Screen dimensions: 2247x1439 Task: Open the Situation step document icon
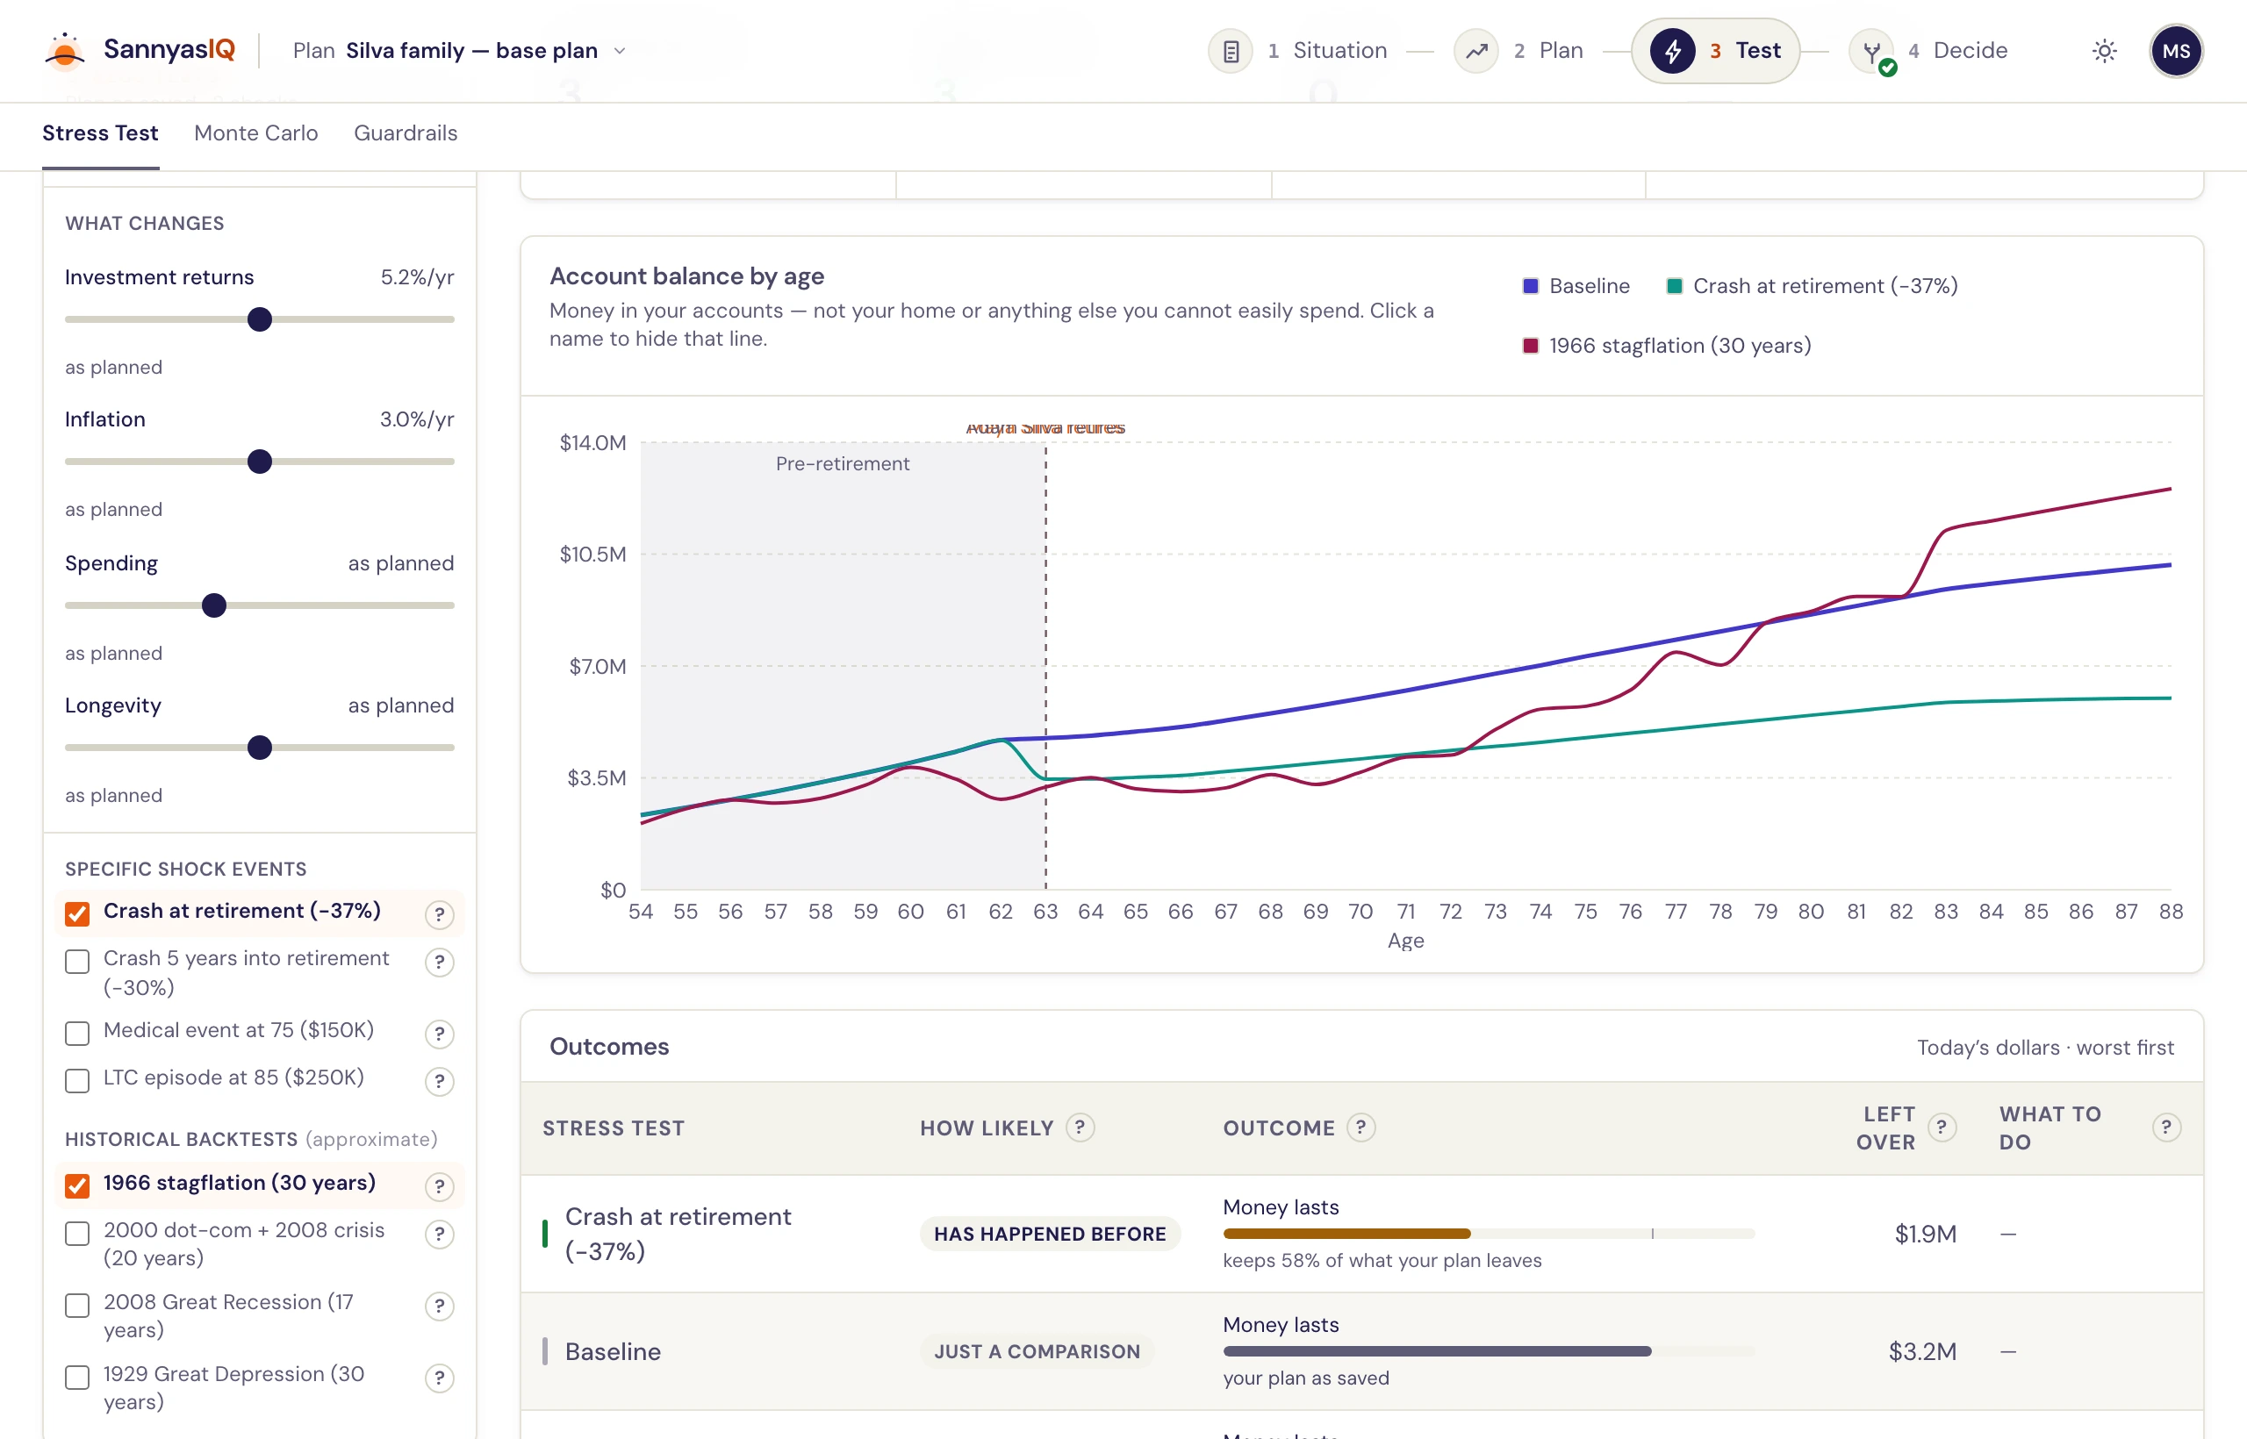[1231, 52]
